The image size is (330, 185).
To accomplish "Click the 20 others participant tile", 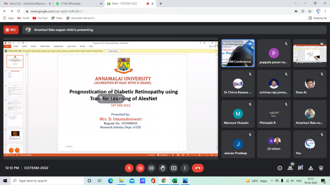I will (273, 144).
